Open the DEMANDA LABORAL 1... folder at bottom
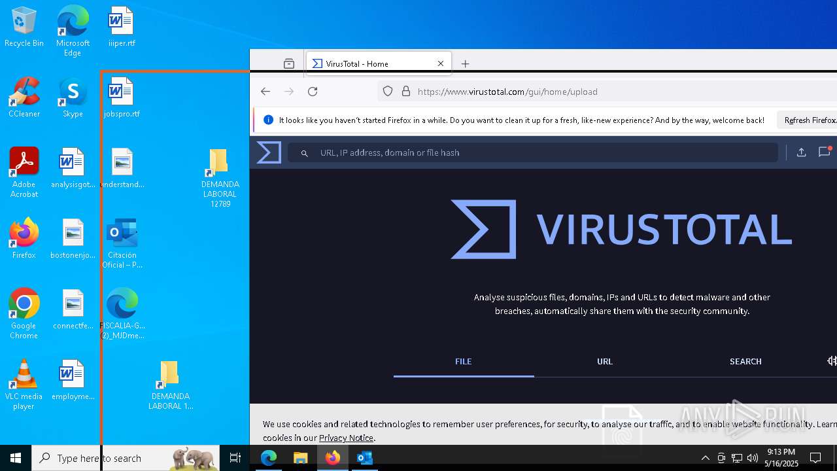The width and height of the screenshot is (837, 471). (171, 385)
